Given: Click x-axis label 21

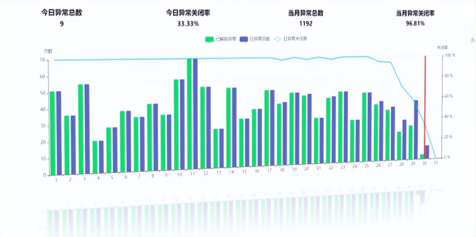Looking at the screenshot, I should tap(318, 168).
